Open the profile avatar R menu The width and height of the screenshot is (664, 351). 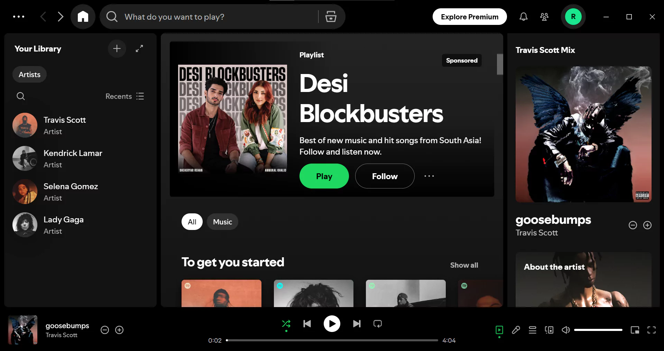pyautogui.click(x=573, y=17)
